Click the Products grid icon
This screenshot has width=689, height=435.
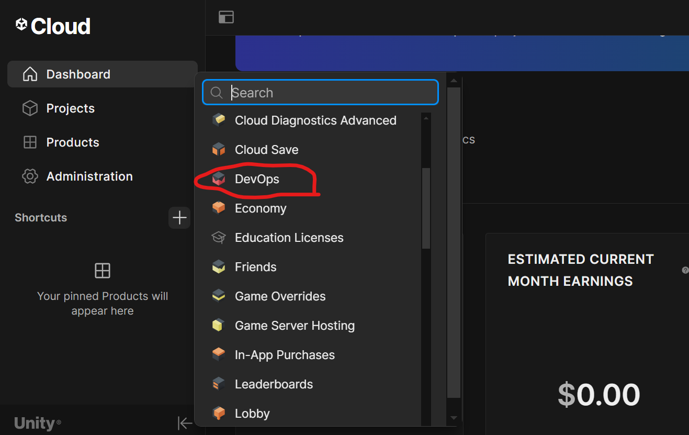[30, 142]
